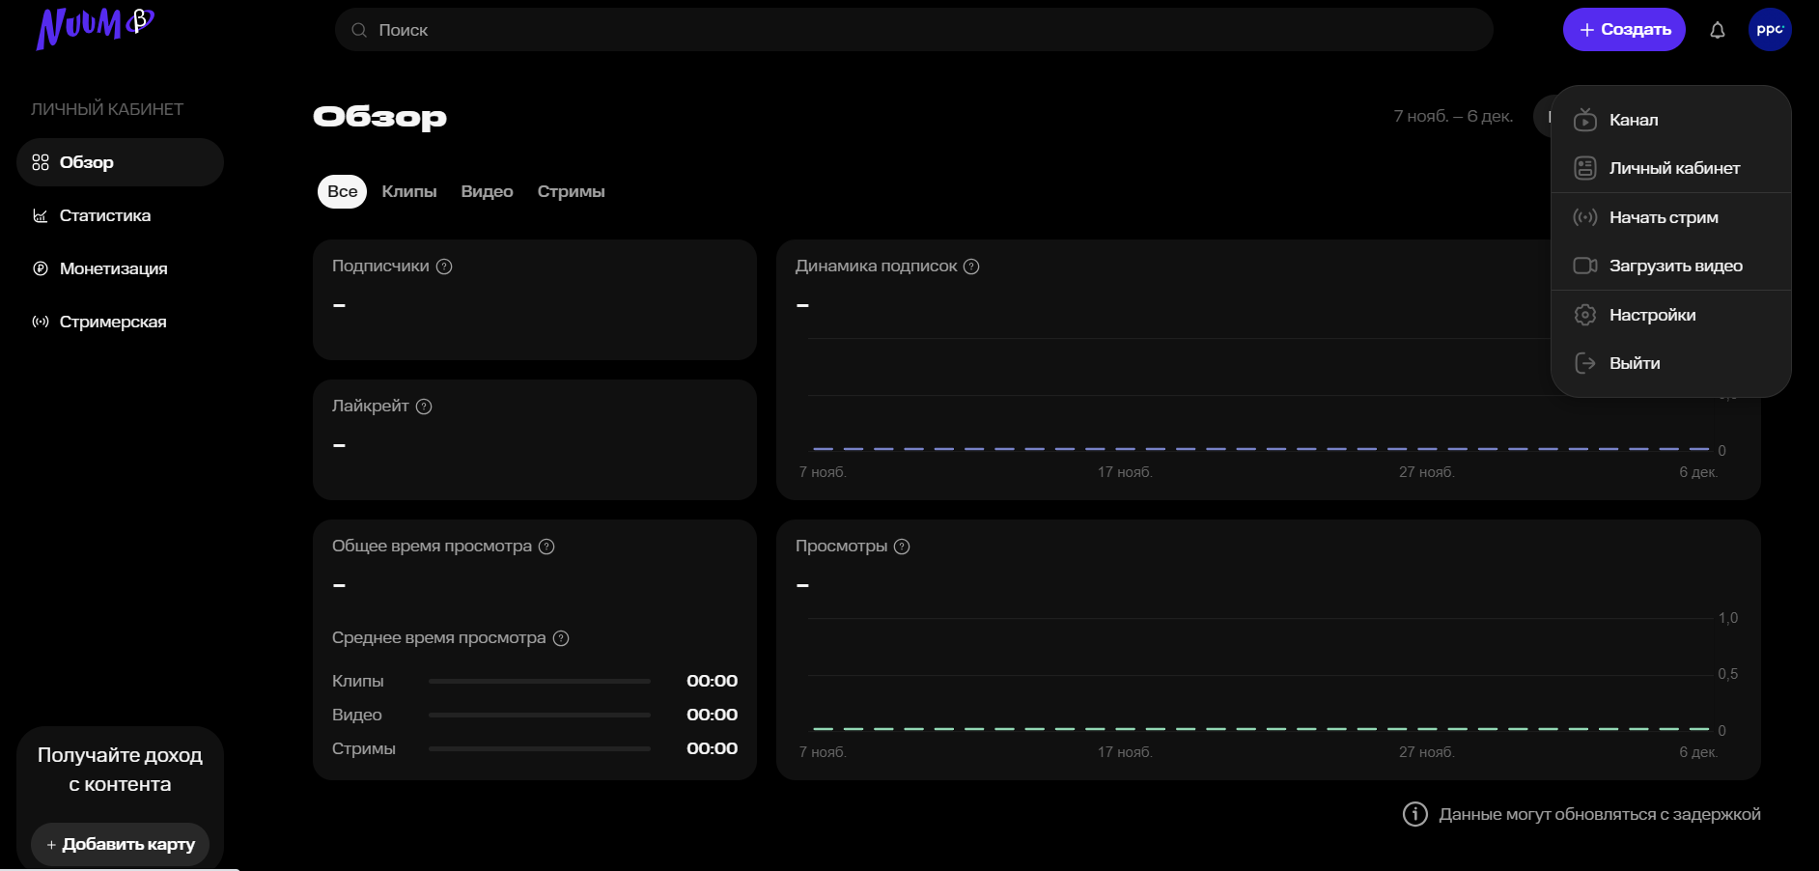Click help icon beside Просмотры
This screenshot has height=871, width=1819.
[x=902, y=547]
